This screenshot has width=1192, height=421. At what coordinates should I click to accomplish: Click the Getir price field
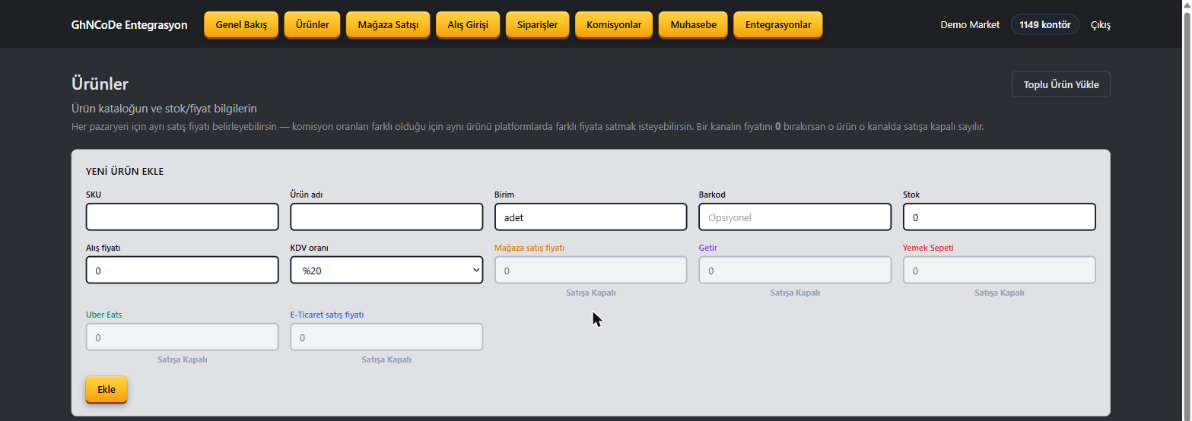795,270
